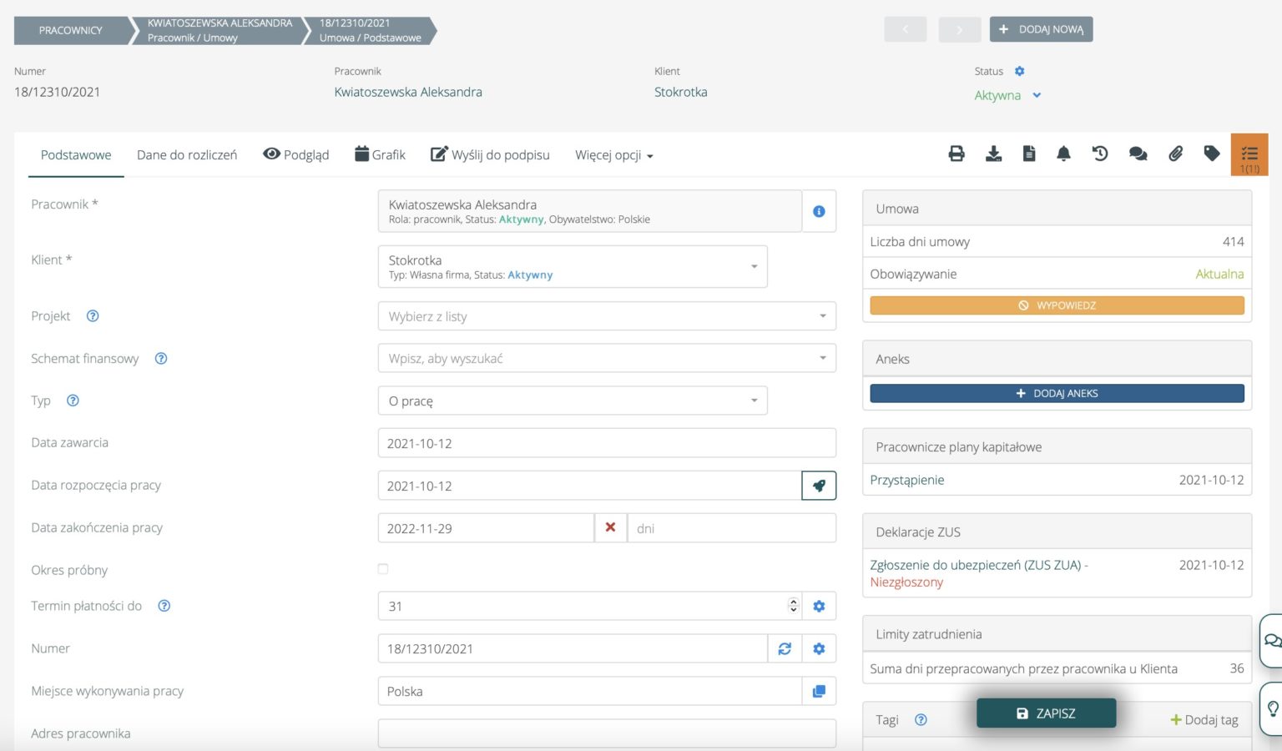
Task: Open comments chat bubbles icon
Action: [x=1138, y=154]
